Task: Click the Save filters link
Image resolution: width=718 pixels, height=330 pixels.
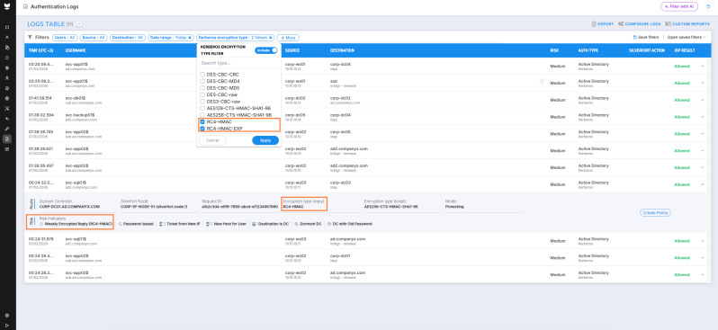Action: (x=646, y=38)
